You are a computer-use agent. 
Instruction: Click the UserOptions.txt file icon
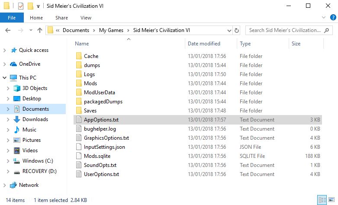pos(79,174)
